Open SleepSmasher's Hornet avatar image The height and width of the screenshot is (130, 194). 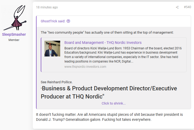click(x=15, y=18)
